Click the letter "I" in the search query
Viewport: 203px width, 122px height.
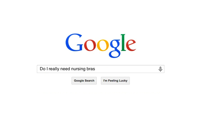point(47,69)
